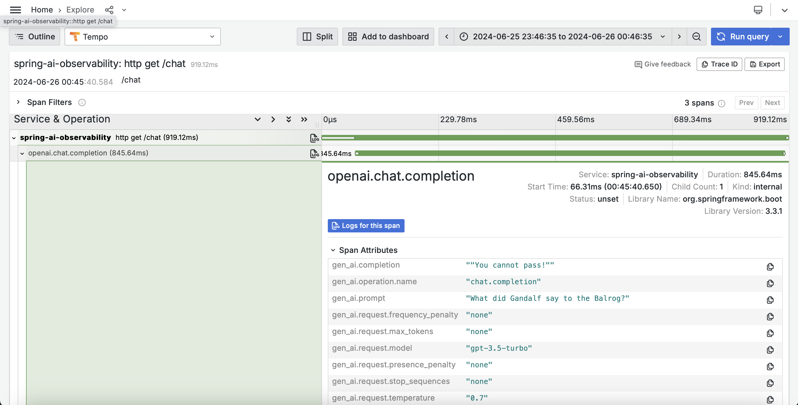The image size is (798, 405).
Task: Click the openai.chat.completion timeline bar
Action: point(570,153)
